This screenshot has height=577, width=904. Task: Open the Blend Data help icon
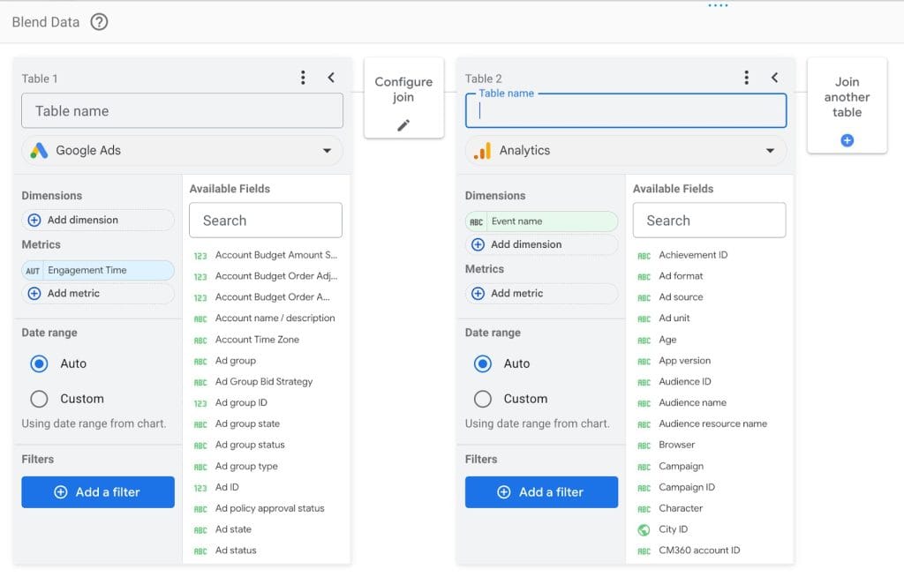pyautogui.click(x=99, y=22)
